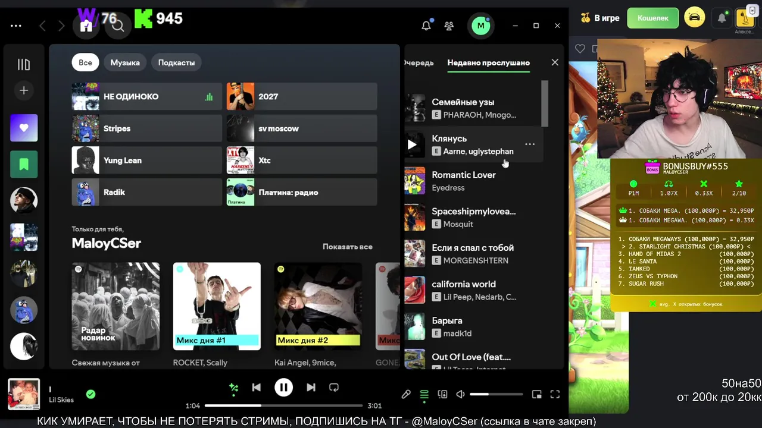Skip to the previous track

tap(257, 388)
